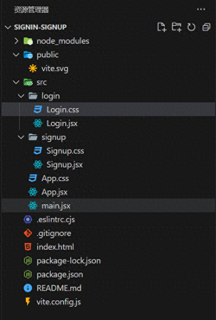216x320 pixels.
Task: Click the git icon beside .gitignore
Action: pyautogui.click(x=28, y=233)
